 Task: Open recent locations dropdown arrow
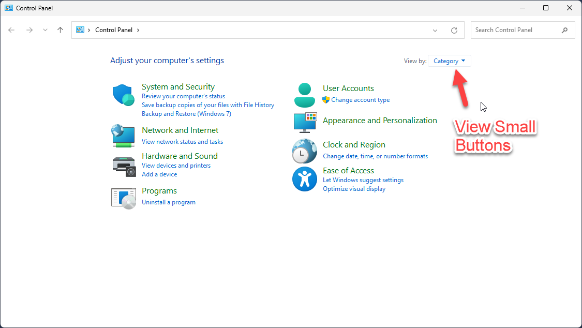(x=45, y=30)
